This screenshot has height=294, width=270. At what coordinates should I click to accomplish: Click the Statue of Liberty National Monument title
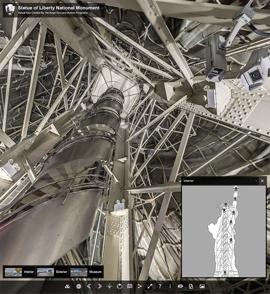59,8
